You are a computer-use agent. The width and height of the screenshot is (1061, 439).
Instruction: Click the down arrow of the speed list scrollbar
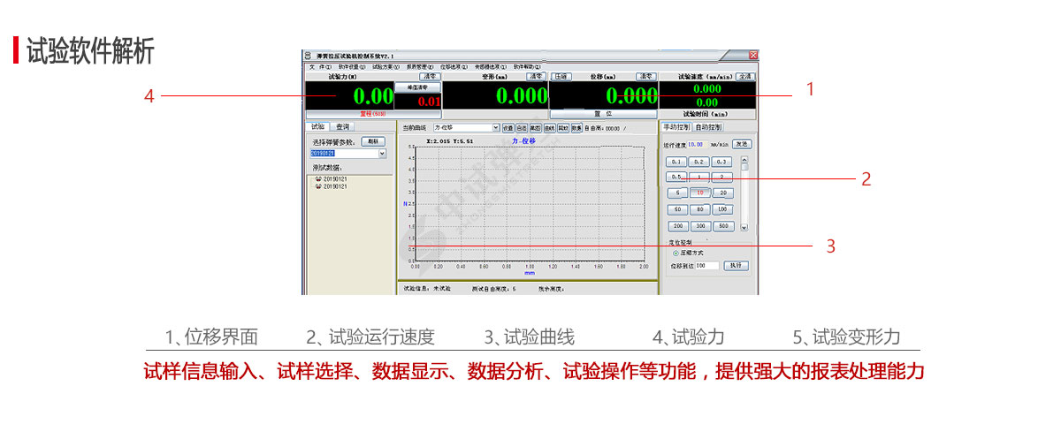744,227
